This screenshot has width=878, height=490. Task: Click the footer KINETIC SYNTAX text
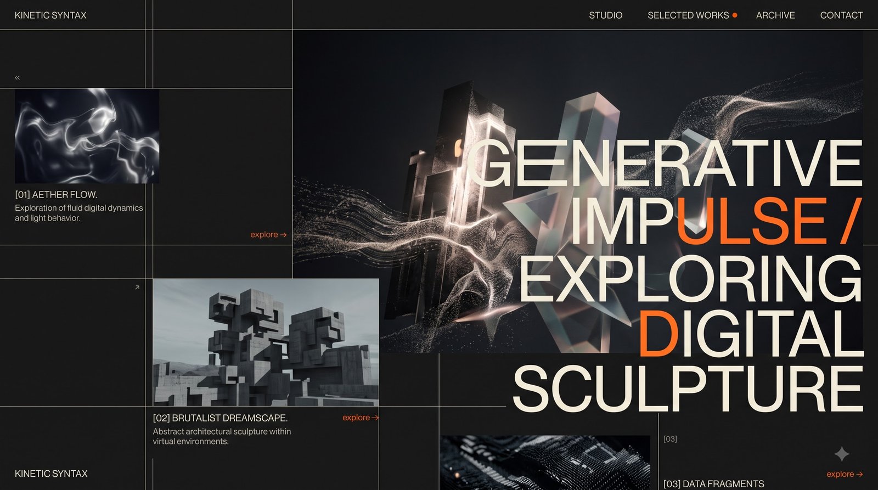51,474
